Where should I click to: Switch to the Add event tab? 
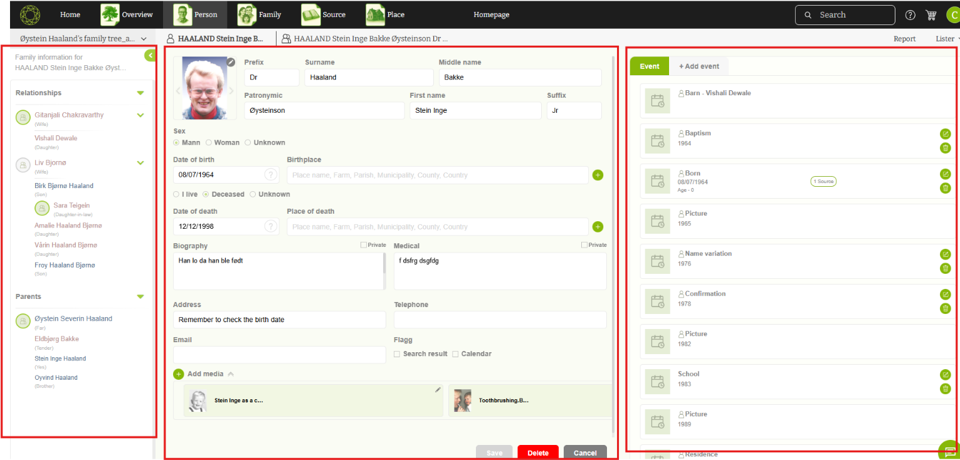click(699, 66)
